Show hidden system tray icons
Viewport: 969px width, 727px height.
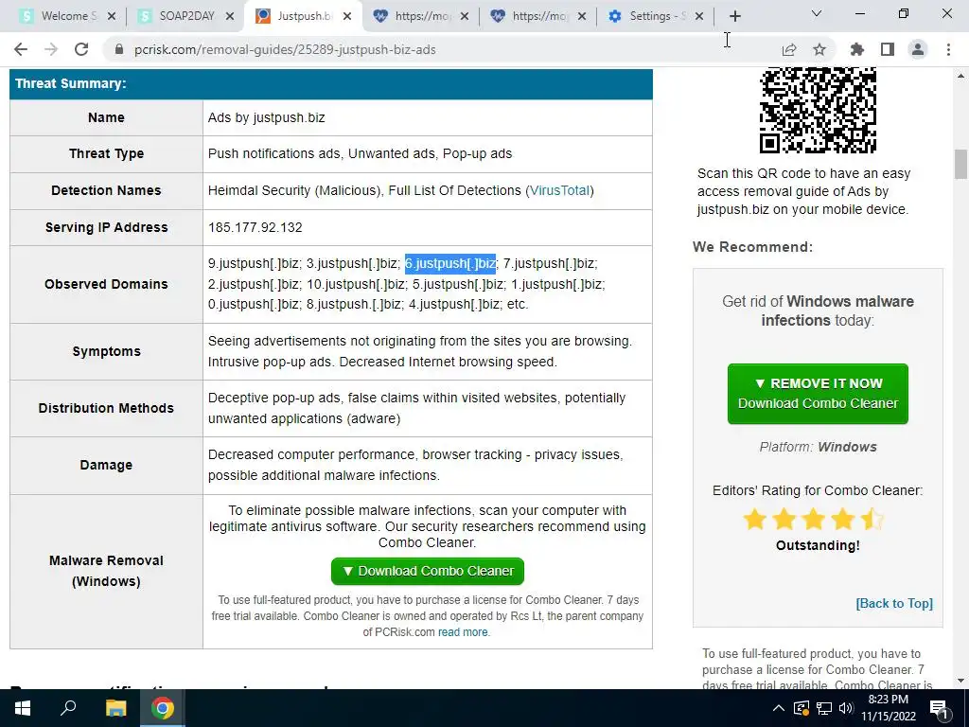[778, 708]
